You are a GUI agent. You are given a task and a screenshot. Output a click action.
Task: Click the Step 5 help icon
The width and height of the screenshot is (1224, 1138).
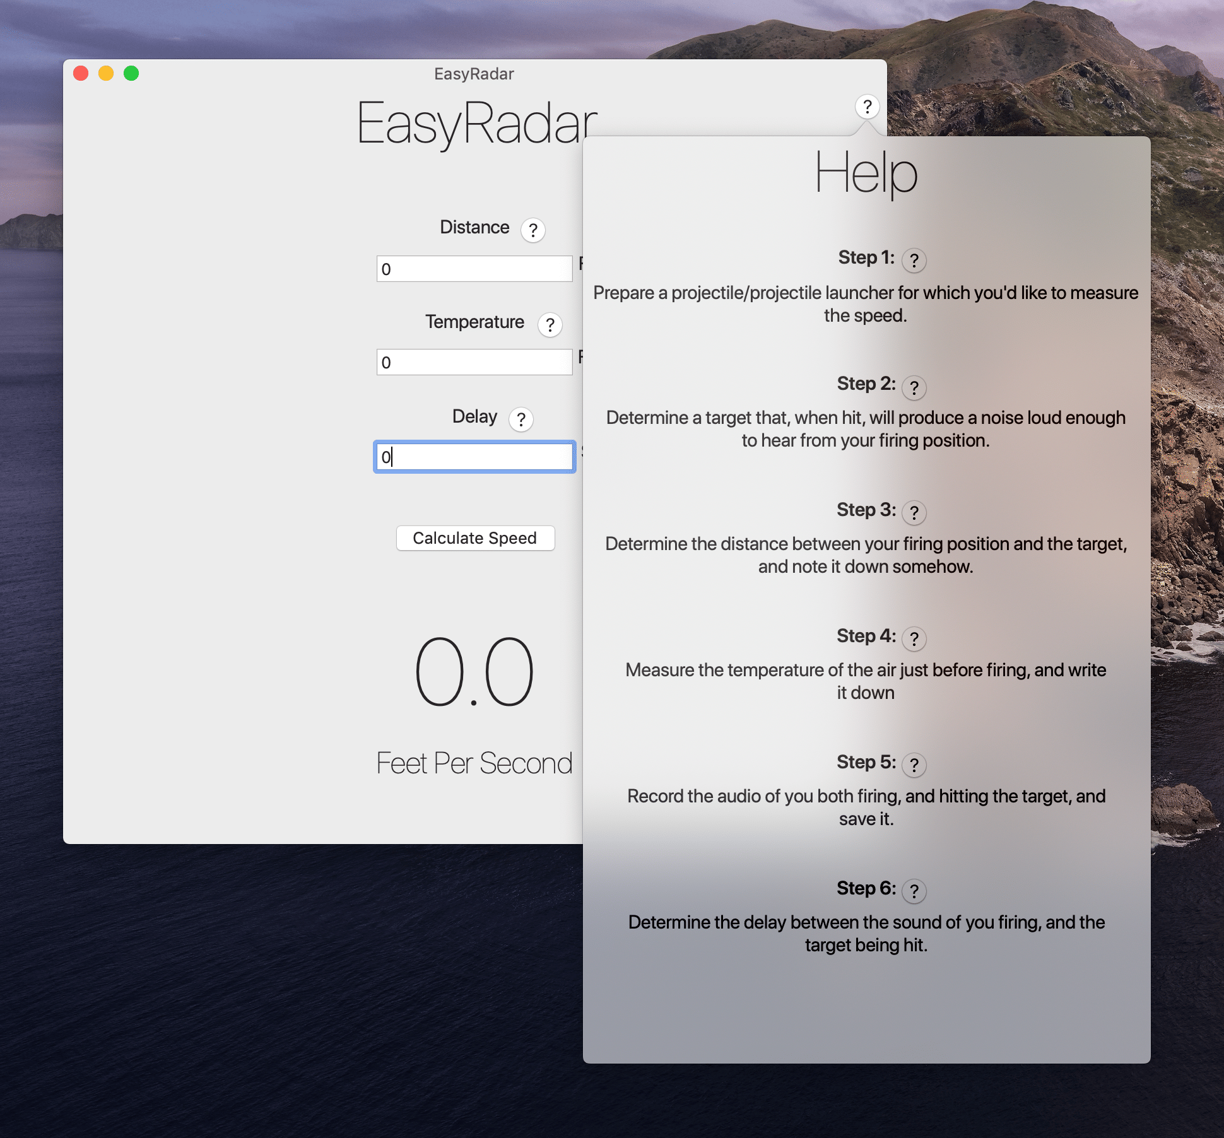click(x=914, y=765)
